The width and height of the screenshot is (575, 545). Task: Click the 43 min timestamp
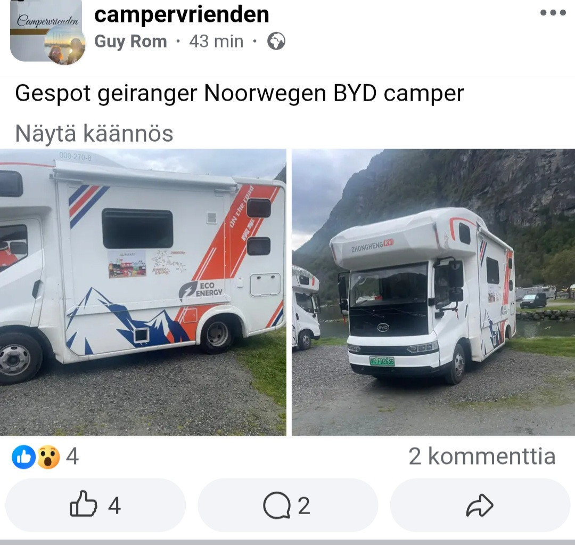pos(216,42)
